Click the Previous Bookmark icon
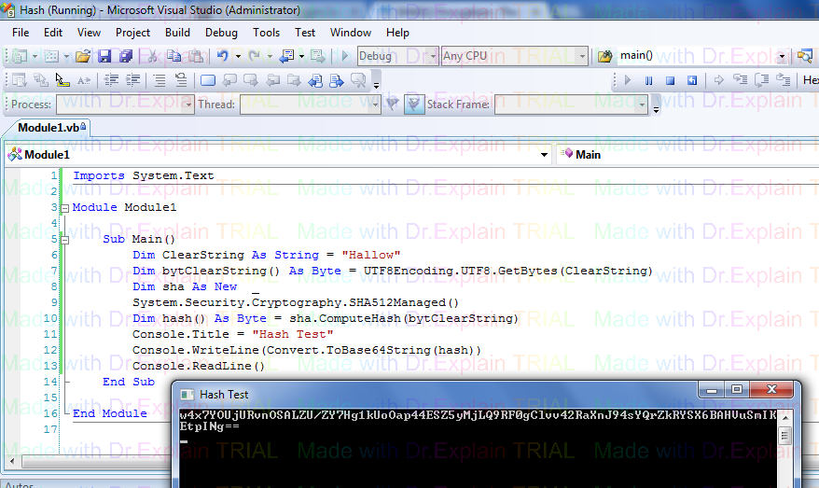 (229, 80)
